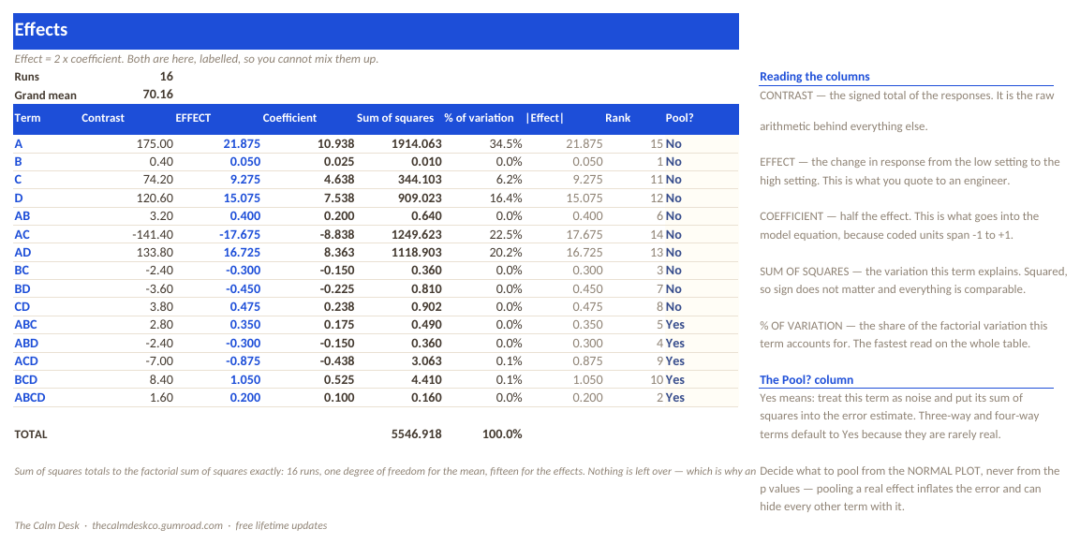Image resolution: width=1080 pixels, height=544 pixels.
Task: Click term AC row label
Action: [x=22, y=235]
